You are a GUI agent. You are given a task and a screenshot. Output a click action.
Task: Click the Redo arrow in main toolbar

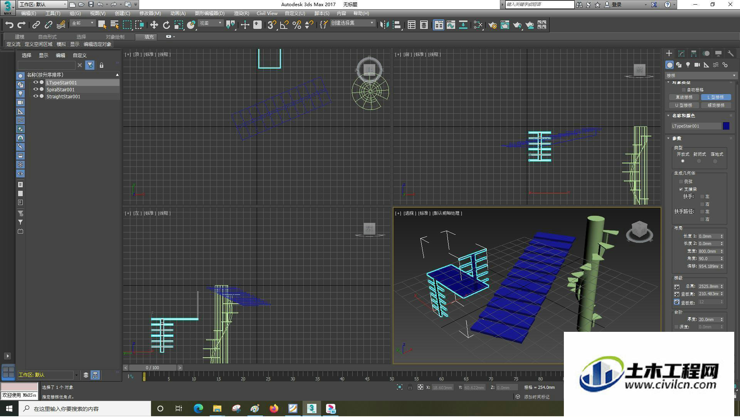coord(22,25)
